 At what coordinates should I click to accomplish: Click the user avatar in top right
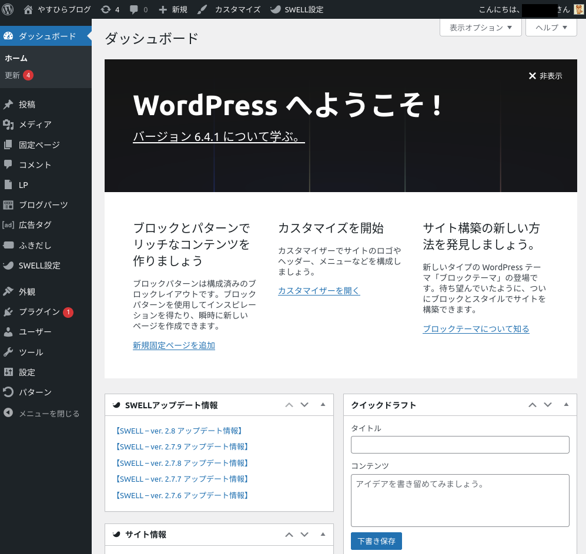(x=578, y=9)
